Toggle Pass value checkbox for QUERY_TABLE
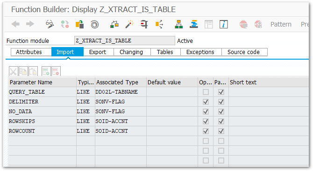 pyautogui.click(x=221, y=92)
